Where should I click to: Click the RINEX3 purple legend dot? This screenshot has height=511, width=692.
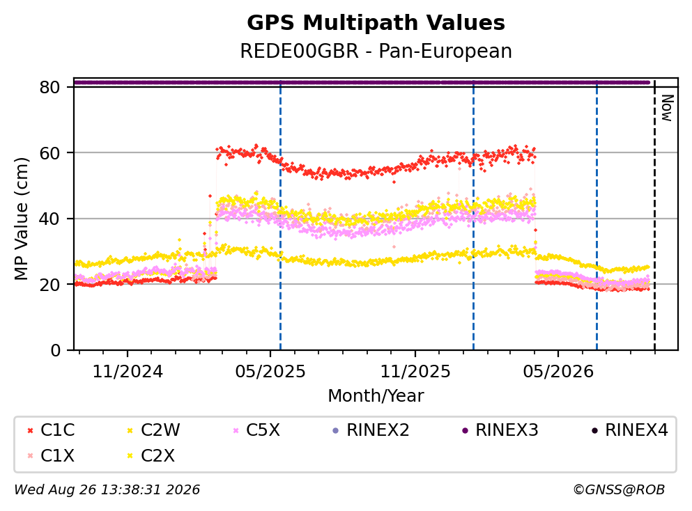click(465, 430)
